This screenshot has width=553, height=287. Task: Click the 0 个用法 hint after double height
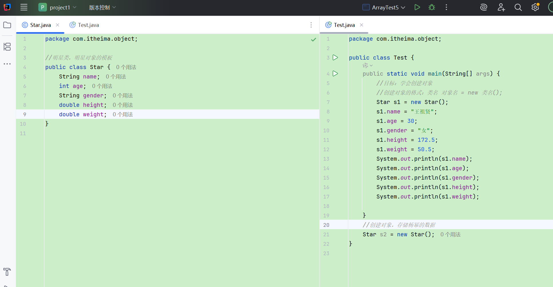[123, 105]
